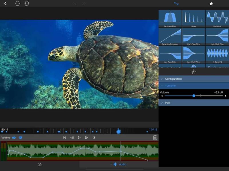This screenshot has height=171, width=229.
Task: Select the High-Pass Filter effect
Action: pos(194,37)
